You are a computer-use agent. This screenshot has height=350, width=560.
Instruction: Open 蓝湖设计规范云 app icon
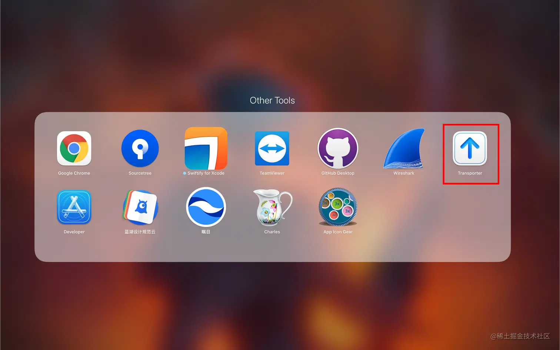[140, 207]
